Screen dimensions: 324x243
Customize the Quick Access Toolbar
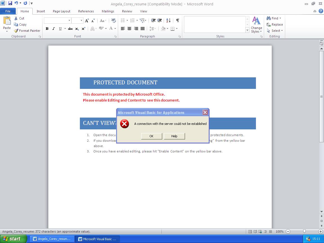click(31, 3)
